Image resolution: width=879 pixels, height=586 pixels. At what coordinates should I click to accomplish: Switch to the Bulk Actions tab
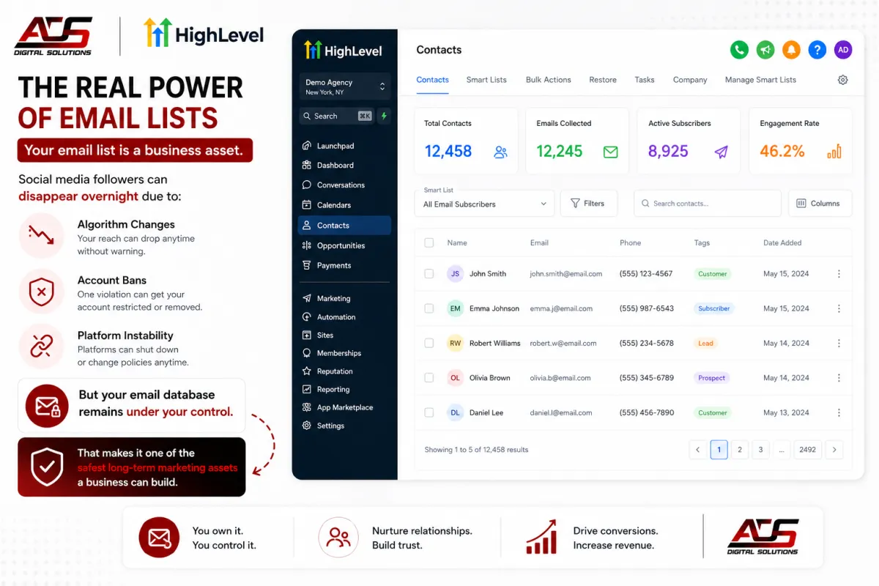pos(548,80)
